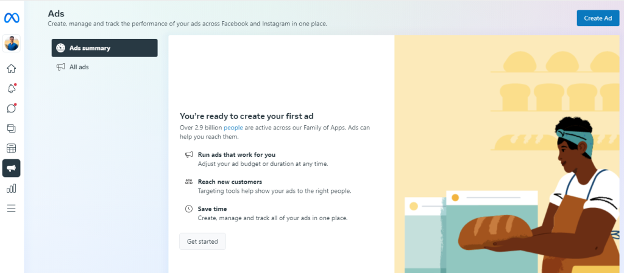624x273 pixels.
Task: Open the profile avatar in sidebar
Action: click(x=12, y=43)
